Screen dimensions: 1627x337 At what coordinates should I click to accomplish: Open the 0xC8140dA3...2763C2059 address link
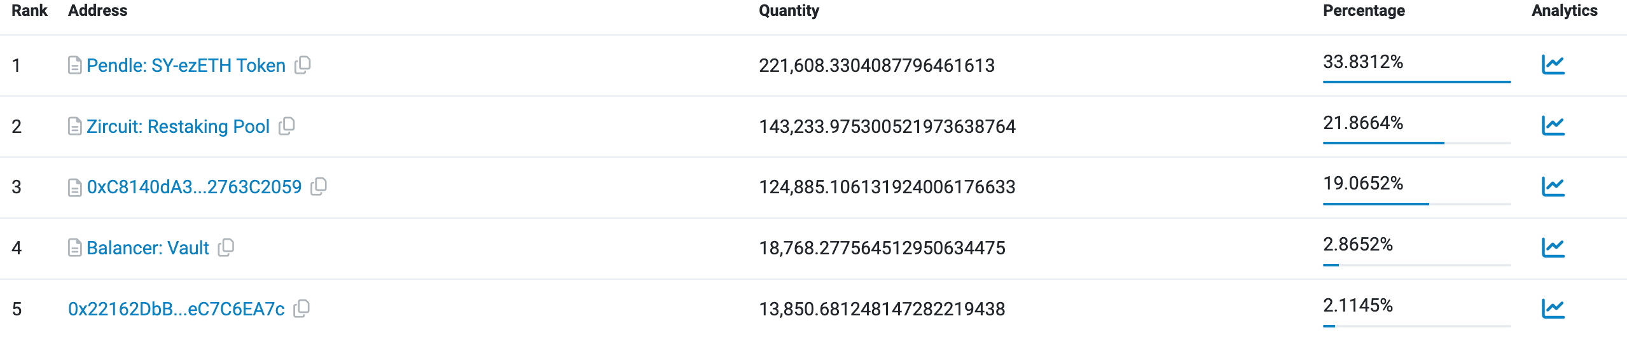[194, 187]
